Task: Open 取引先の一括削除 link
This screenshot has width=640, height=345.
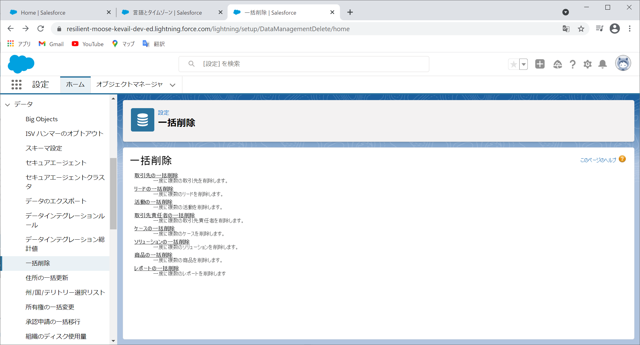Action: [156, 175]
